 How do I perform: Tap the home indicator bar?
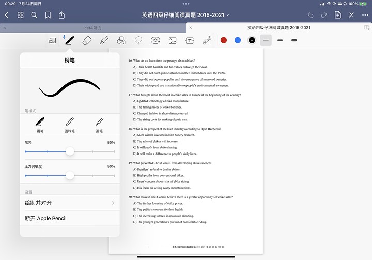point(186,257)
